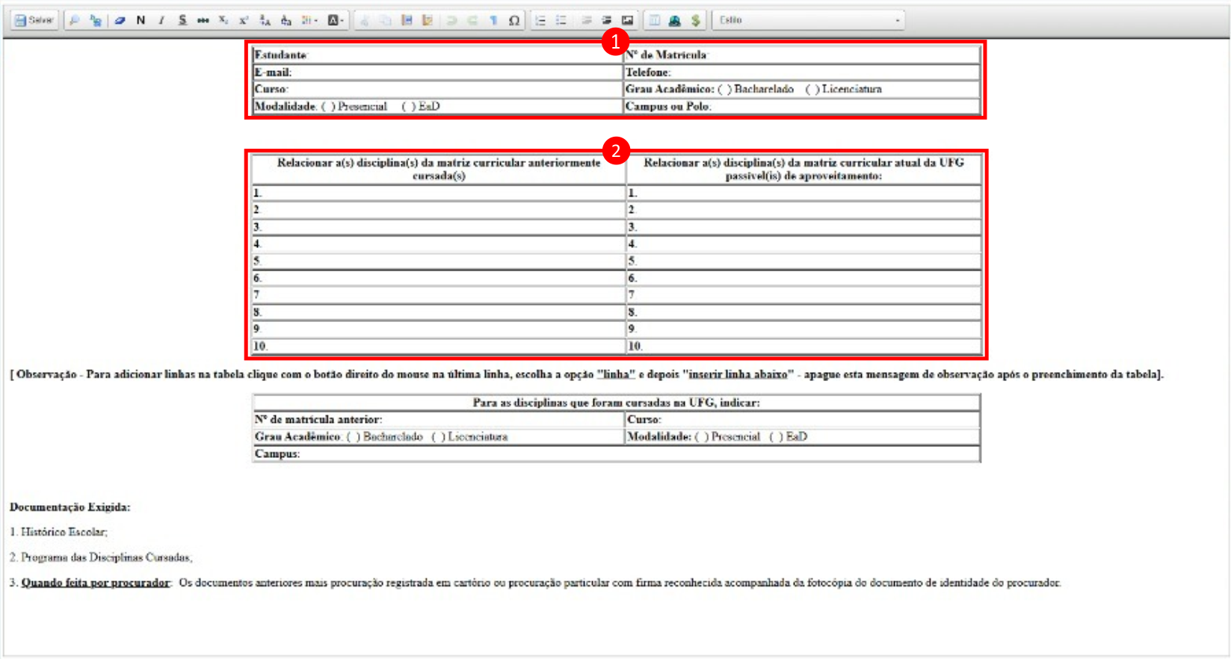Click the "Nº de matrícula anterior:" cell
The width and height of the screenshot is (1231, 659).
point(439,419)
